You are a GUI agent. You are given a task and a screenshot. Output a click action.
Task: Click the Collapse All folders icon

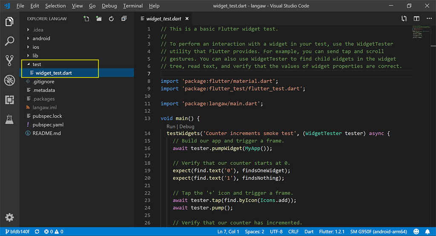coord(124,19)
